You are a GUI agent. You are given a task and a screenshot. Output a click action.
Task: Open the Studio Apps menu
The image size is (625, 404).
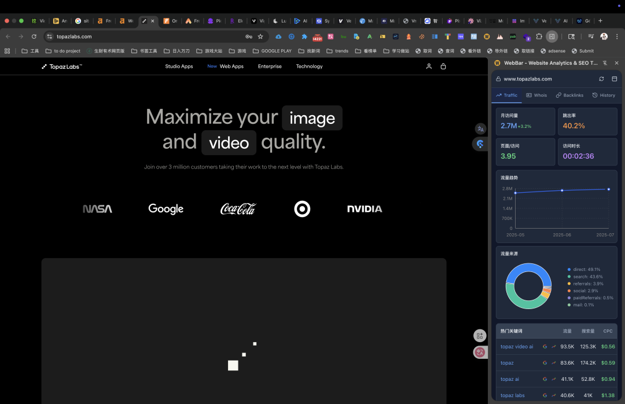[179, 66]
